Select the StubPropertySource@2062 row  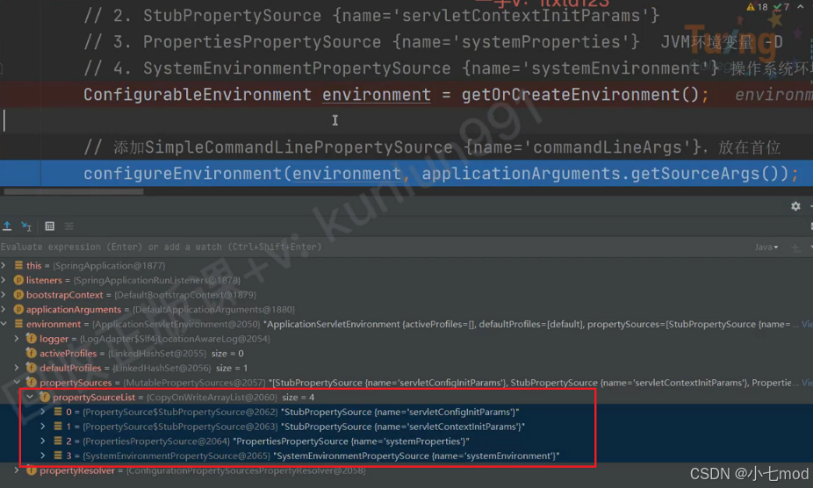tap(406, 412)
